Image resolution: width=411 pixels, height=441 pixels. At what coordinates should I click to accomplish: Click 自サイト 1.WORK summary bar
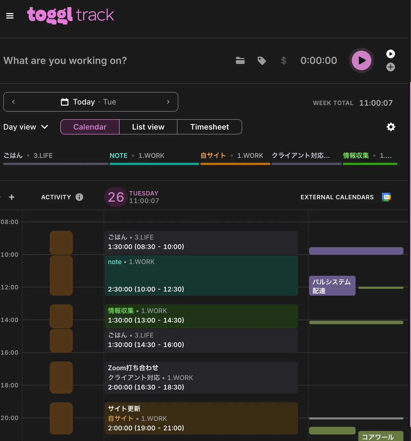(235, 159)
